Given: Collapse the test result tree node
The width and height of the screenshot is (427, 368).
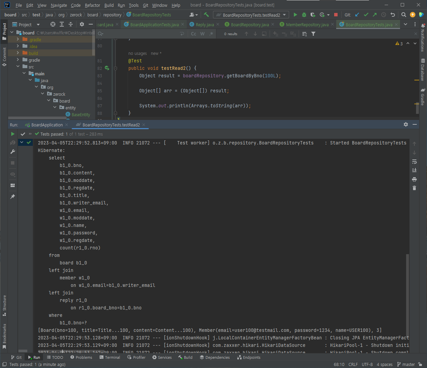Looking at the screenshot, I should click(22, 142).
